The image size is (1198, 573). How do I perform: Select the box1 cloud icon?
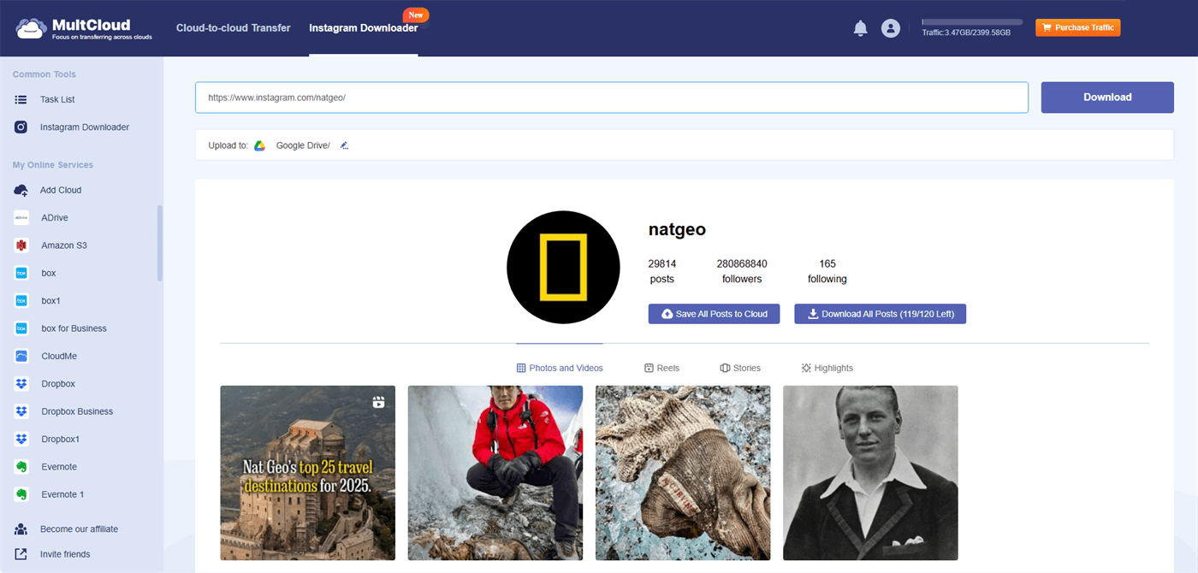(21, 301)
